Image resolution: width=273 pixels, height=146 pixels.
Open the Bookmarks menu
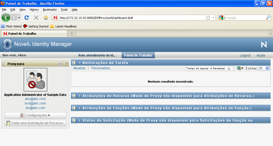pyautogui.click(x=50, y=10)
